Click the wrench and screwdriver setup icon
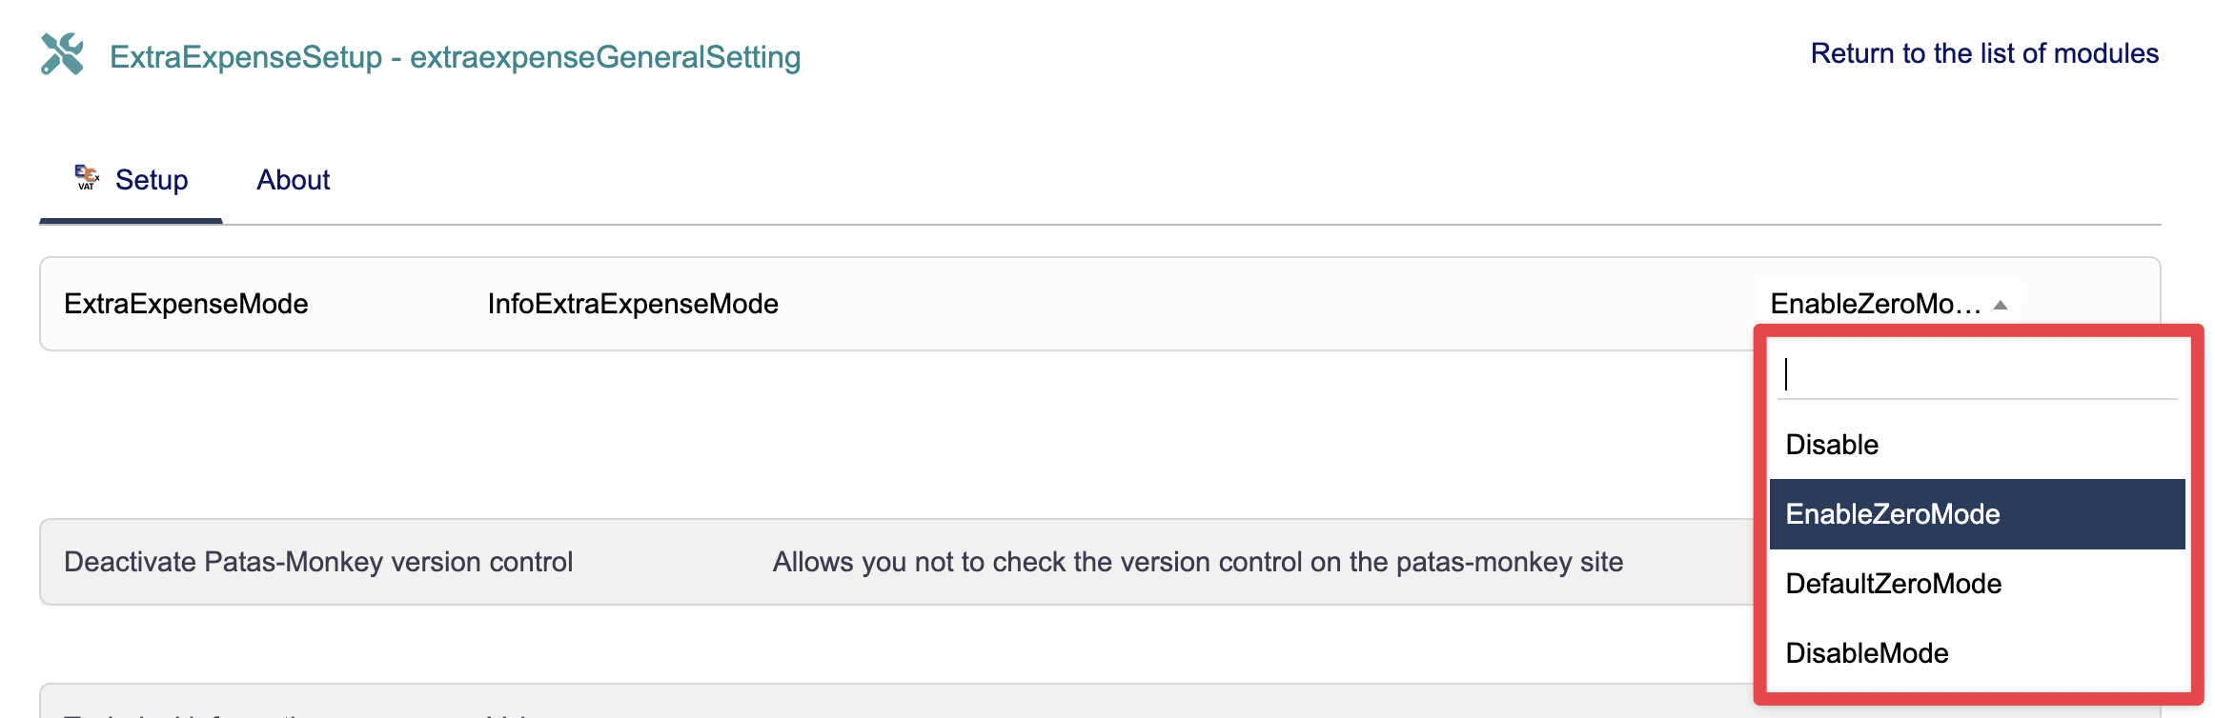The height and width of the screenshot is (718, 2215). click(x=63, y=54)
